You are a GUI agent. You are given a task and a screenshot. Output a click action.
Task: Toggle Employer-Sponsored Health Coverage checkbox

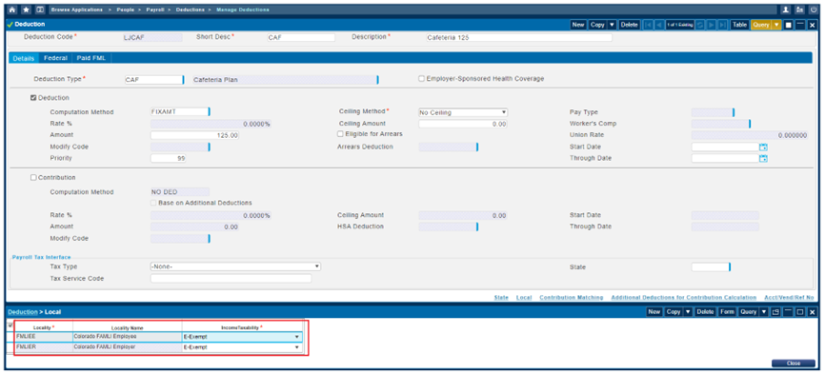click(421, 79)
